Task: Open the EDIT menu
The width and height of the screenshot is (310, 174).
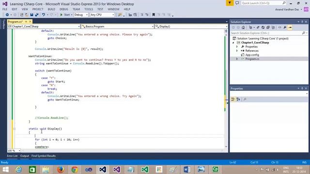Action: [x=14, y=9]
